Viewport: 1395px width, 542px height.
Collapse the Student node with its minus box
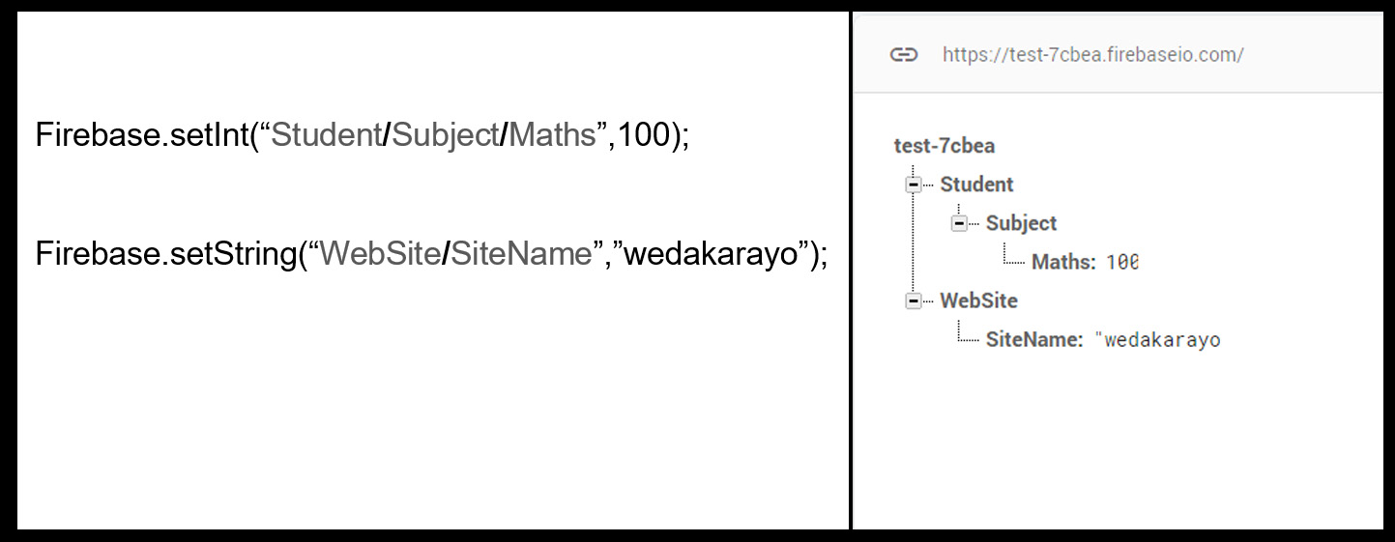pyautogui.click(x=914, y=185)
